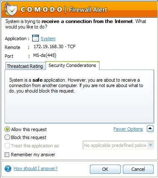Viewport: 158px width, 178px height.
Task: Open the How should I answer? link
Action: point(36,168)
